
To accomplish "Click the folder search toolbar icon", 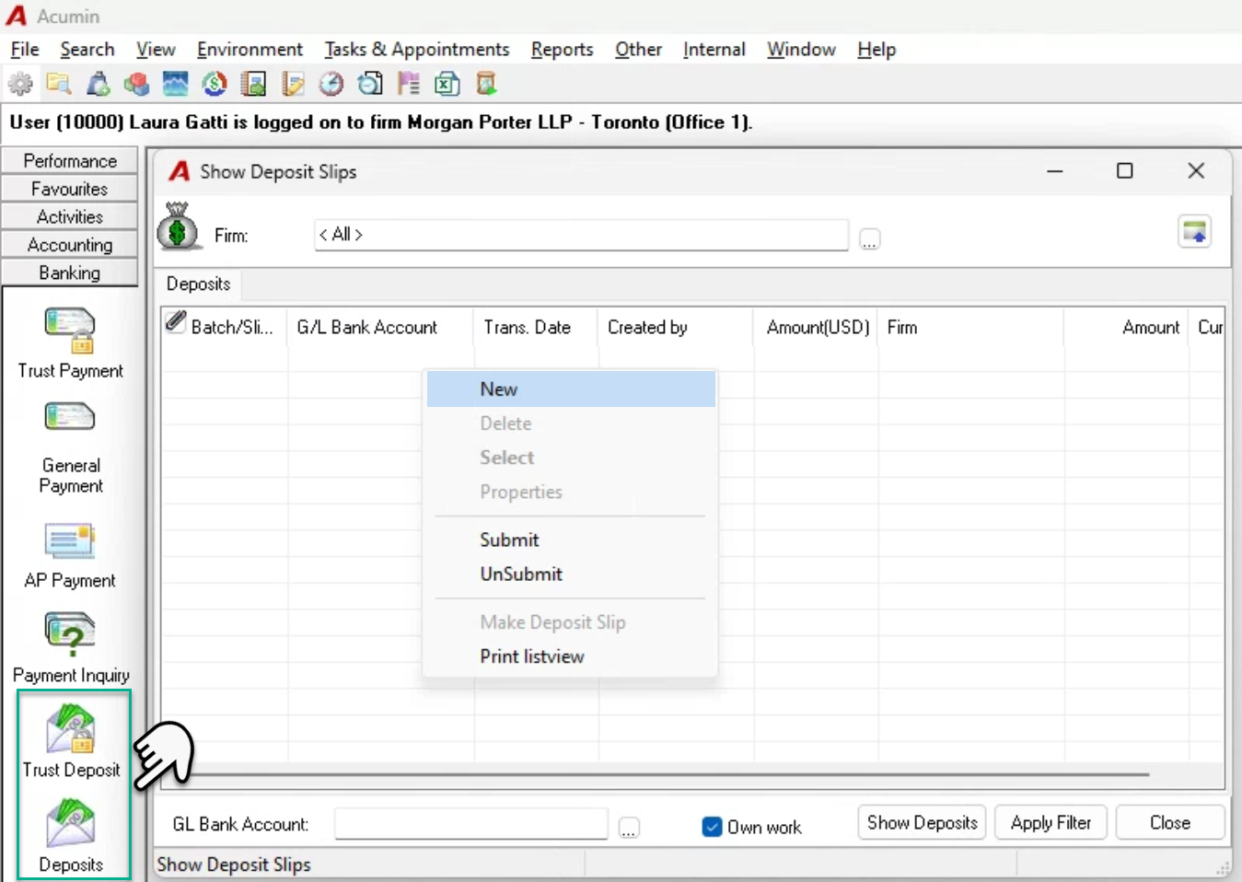I will [59, 85].
